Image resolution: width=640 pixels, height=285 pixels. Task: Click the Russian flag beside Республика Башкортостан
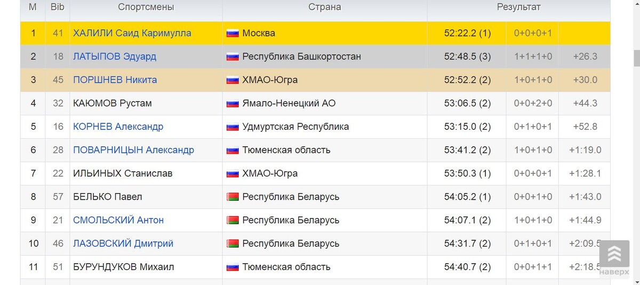point(232,57)
